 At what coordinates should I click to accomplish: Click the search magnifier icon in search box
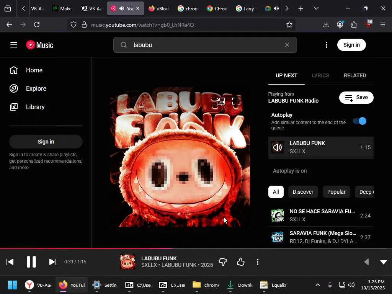pos(124,45)
